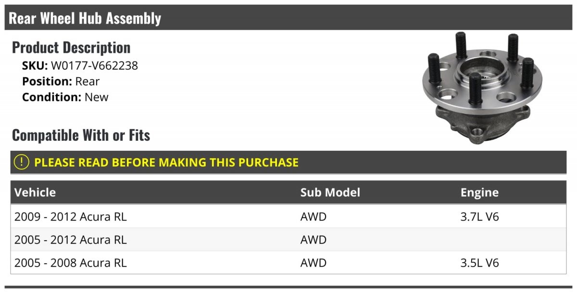Click the "3.5L V6" engine cell
The height and width of the screenshot is (293, 577).
pos(480,263)
